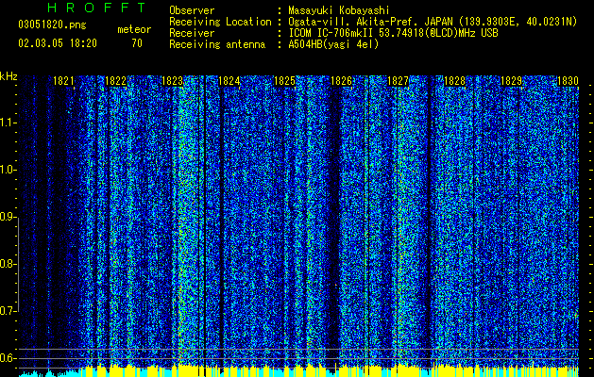Screen dimensions: 594x377
Task: Click observer name Masayuki Kobayashi
Action: click(x=339, y=10)
